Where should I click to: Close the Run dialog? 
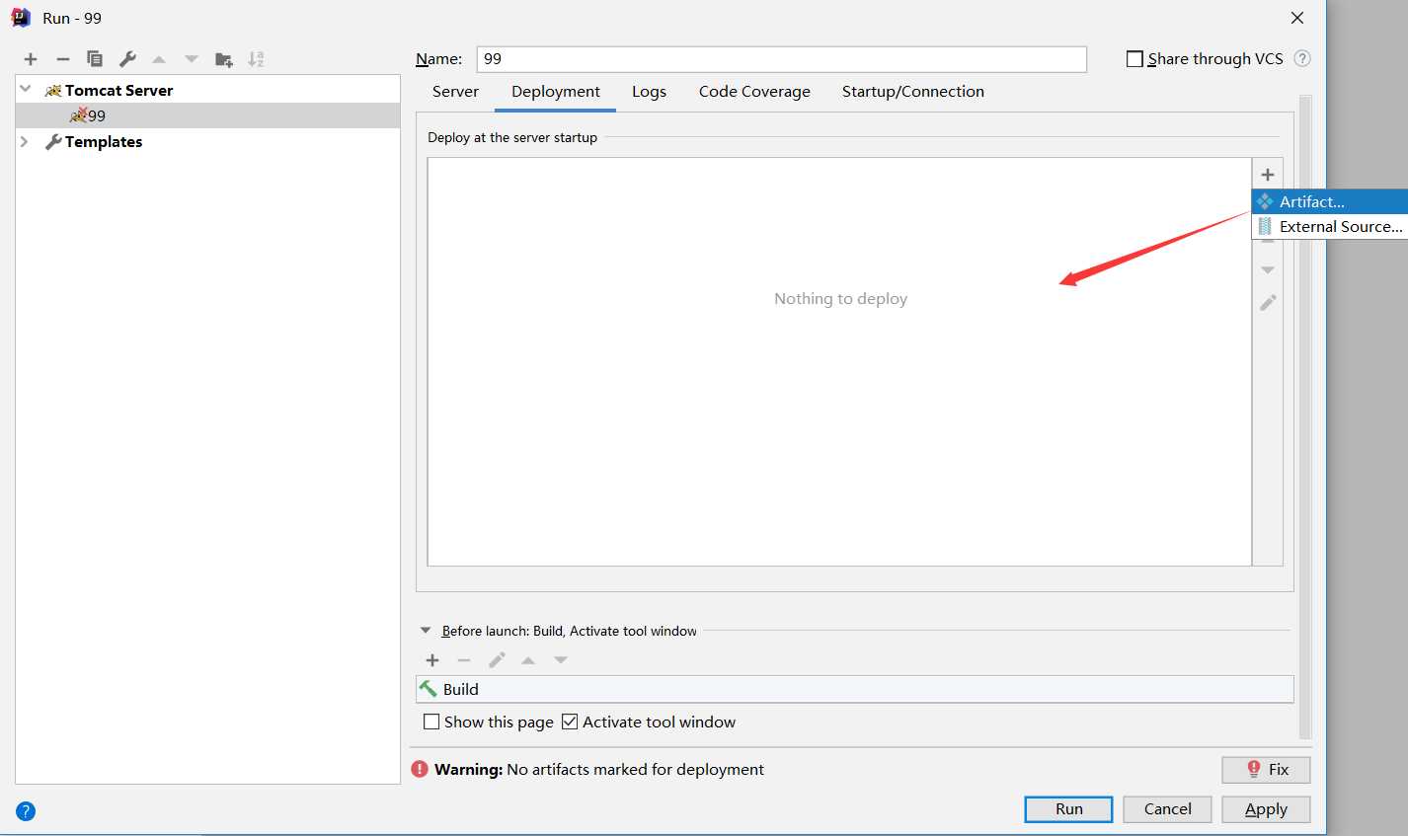click(1297, 18)
